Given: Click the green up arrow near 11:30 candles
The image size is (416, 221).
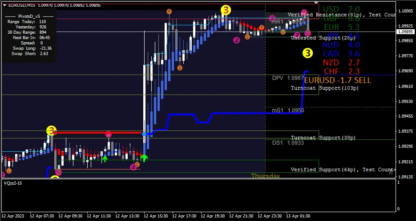Looking at the screenshot, I should tap(105, 159).
